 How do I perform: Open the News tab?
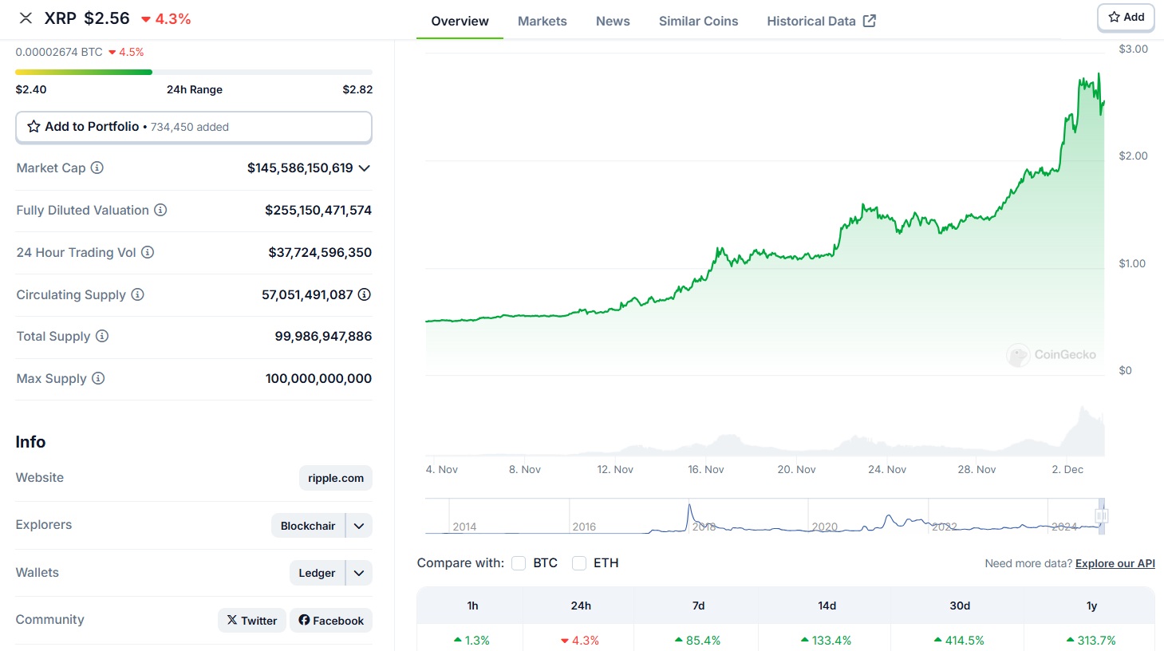613,21
